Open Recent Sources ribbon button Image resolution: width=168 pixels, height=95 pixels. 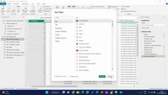point(14,9)
